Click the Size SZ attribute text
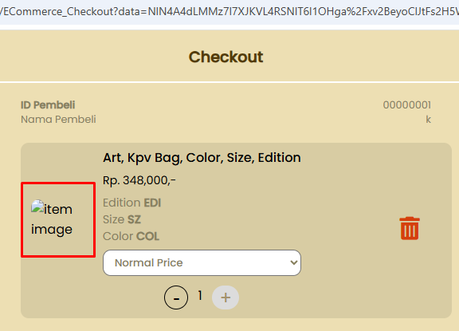The width and height of the screenshot is (459, 331). coord(122,219)
